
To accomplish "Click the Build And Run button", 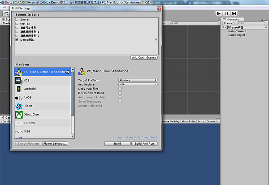I will tap(144, 144).
